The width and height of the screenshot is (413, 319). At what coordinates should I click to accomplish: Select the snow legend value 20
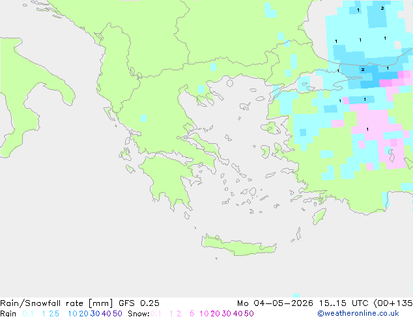click(215, 314)
